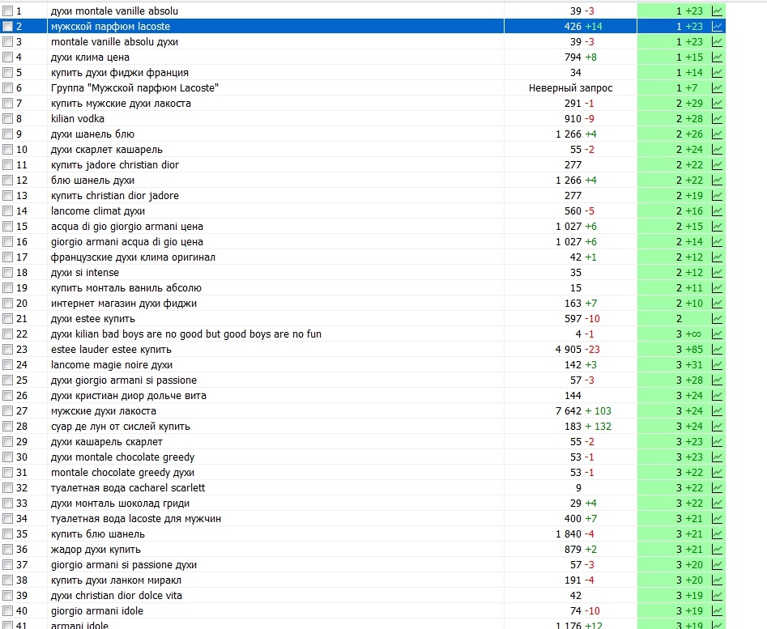
Task: Click frequency value '400 +7'
Action: click(x=580, y=519)
